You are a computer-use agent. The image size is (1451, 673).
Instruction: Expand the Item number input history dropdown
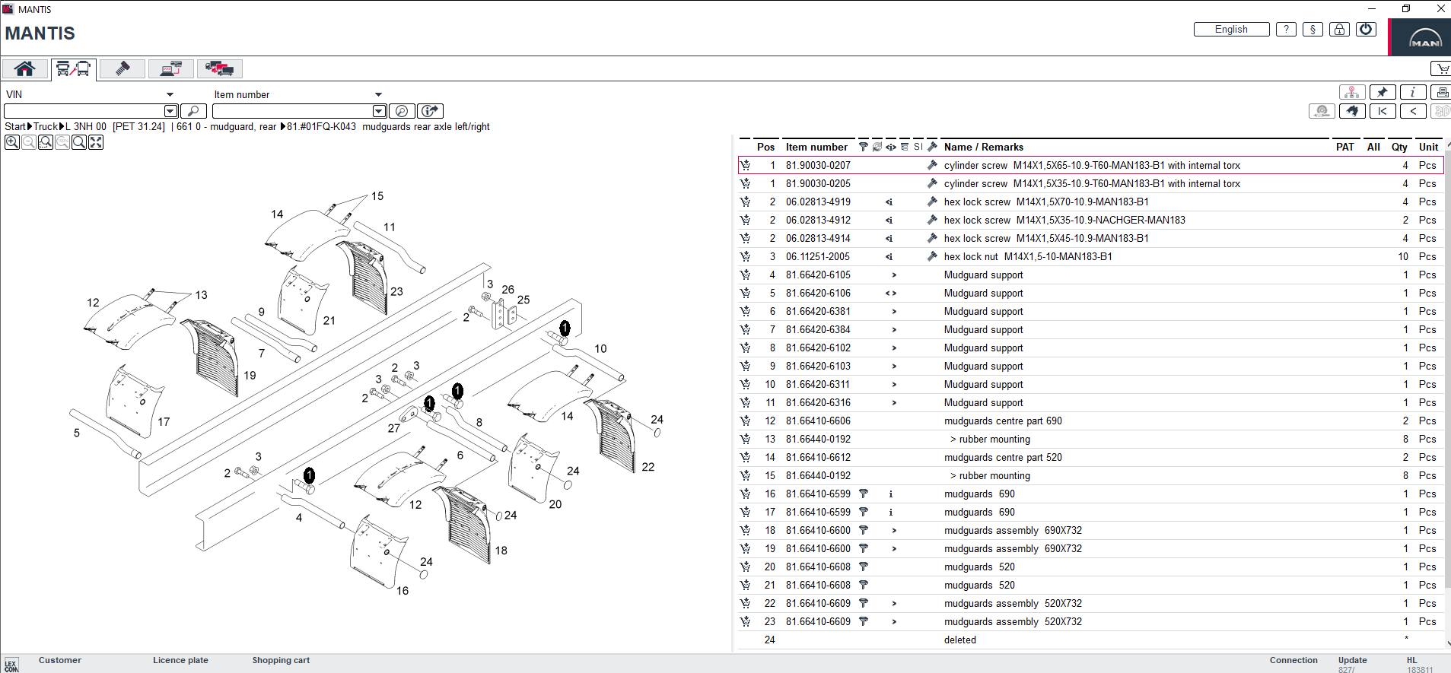pos(379,111)
